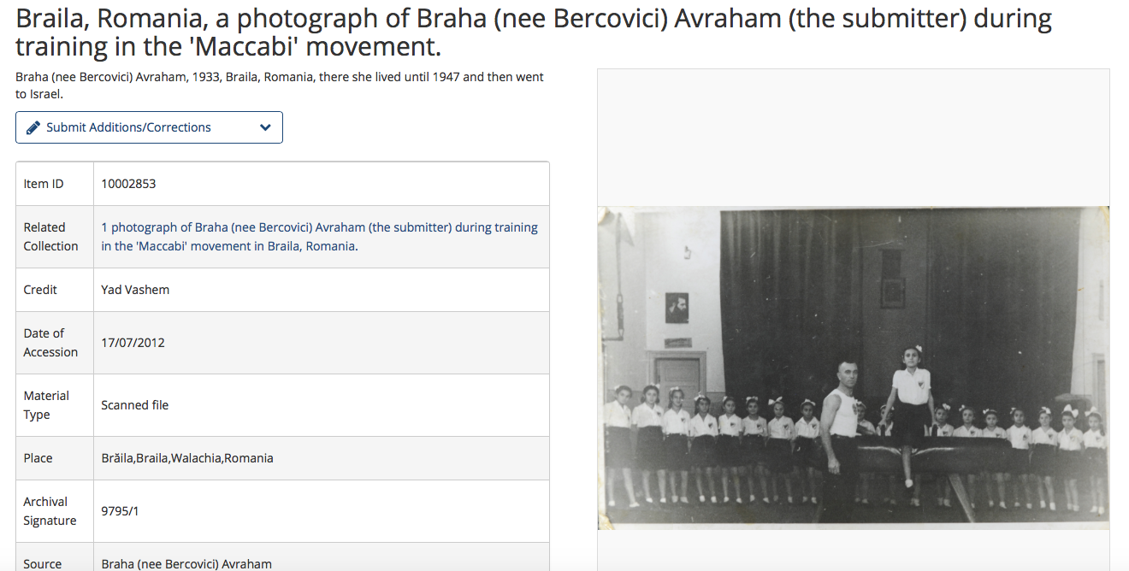
Task: Click the pencil icon on the Submit button
Action: 33,127
